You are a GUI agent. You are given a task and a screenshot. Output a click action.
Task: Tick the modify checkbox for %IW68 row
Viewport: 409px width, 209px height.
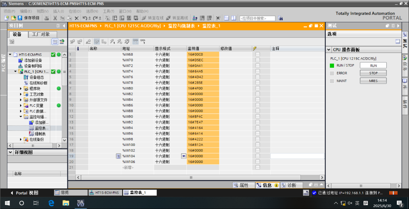(258, 54)
